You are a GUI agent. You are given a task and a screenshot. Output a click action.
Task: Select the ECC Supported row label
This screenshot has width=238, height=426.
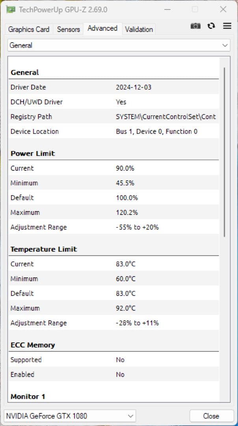coord(26,360)
